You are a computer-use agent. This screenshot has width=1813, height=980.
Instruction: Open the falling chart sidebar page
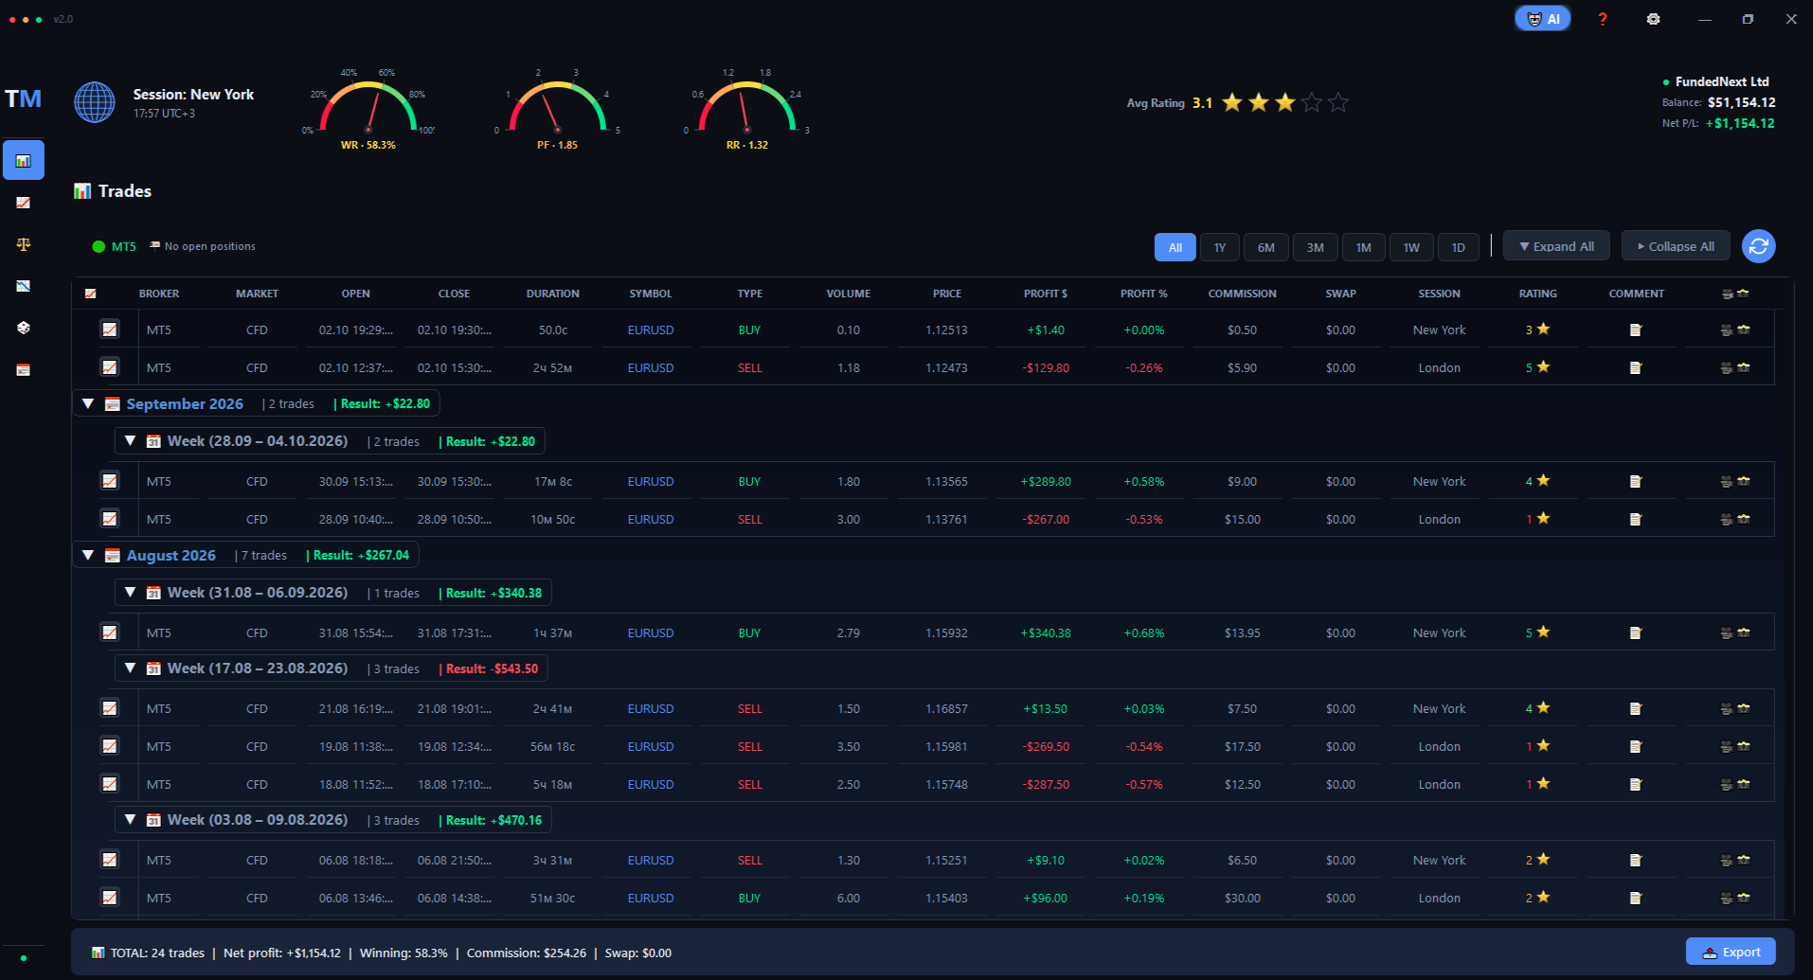(x=24, y=286)
